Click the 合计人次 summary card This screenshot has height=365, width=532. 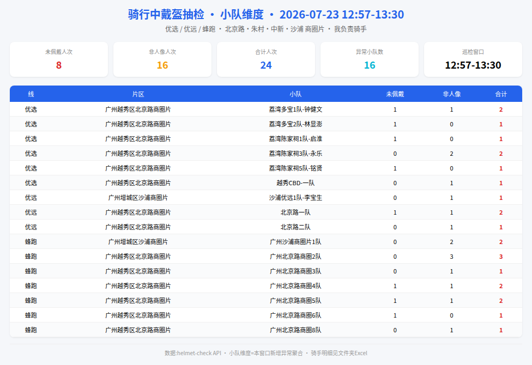coord(266,59)
